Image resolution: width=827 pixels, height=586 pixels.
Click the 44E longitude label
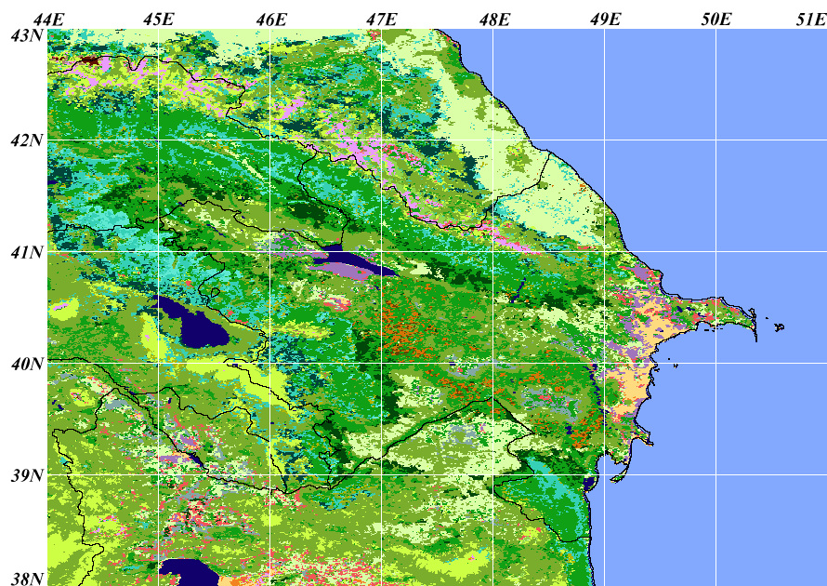tap(48, 20)
